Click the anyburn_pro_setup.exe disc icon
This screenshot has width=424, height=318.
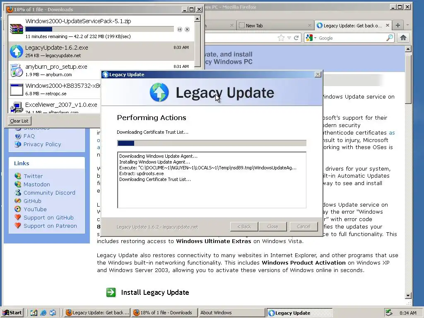coord(17,70)
